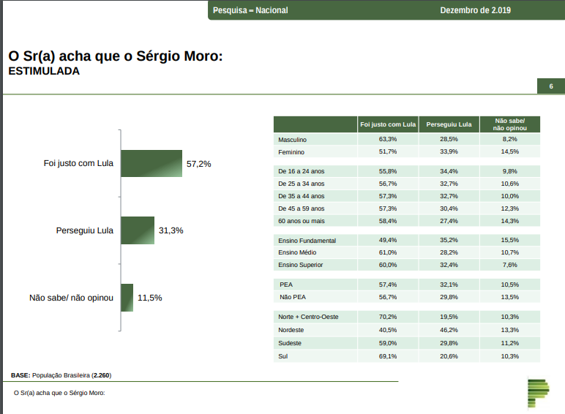This screenshot has height=414, width=565.
Task: Click the page number 6 badge
Action: click(550, 86)
